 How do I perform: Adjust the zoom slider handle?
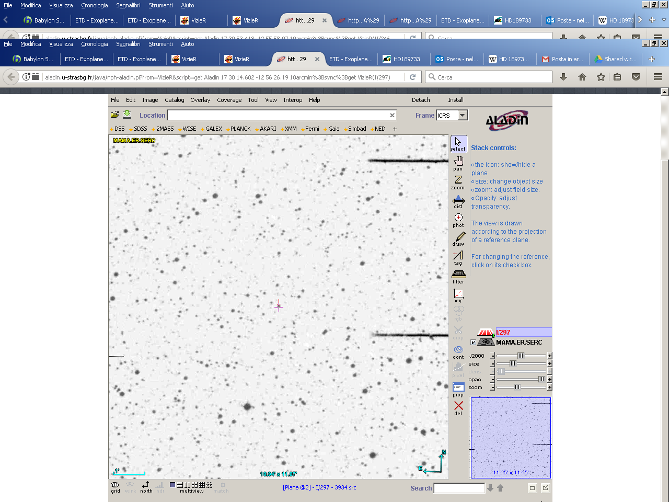click(x=517, y=387)
